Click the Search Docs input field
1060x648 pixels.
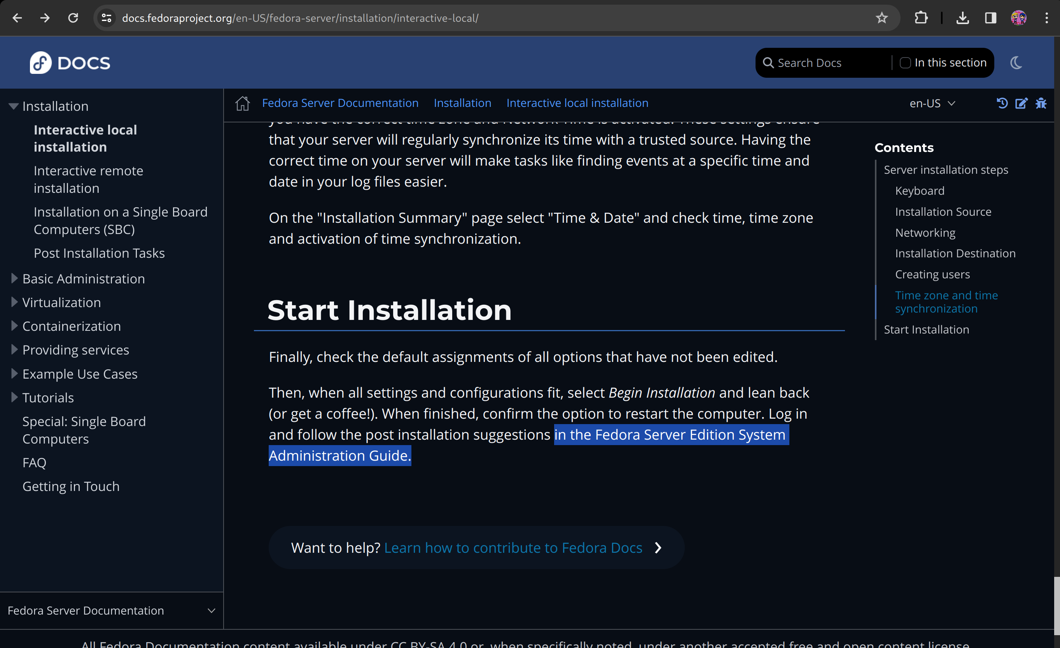click(x=833, y=63)
